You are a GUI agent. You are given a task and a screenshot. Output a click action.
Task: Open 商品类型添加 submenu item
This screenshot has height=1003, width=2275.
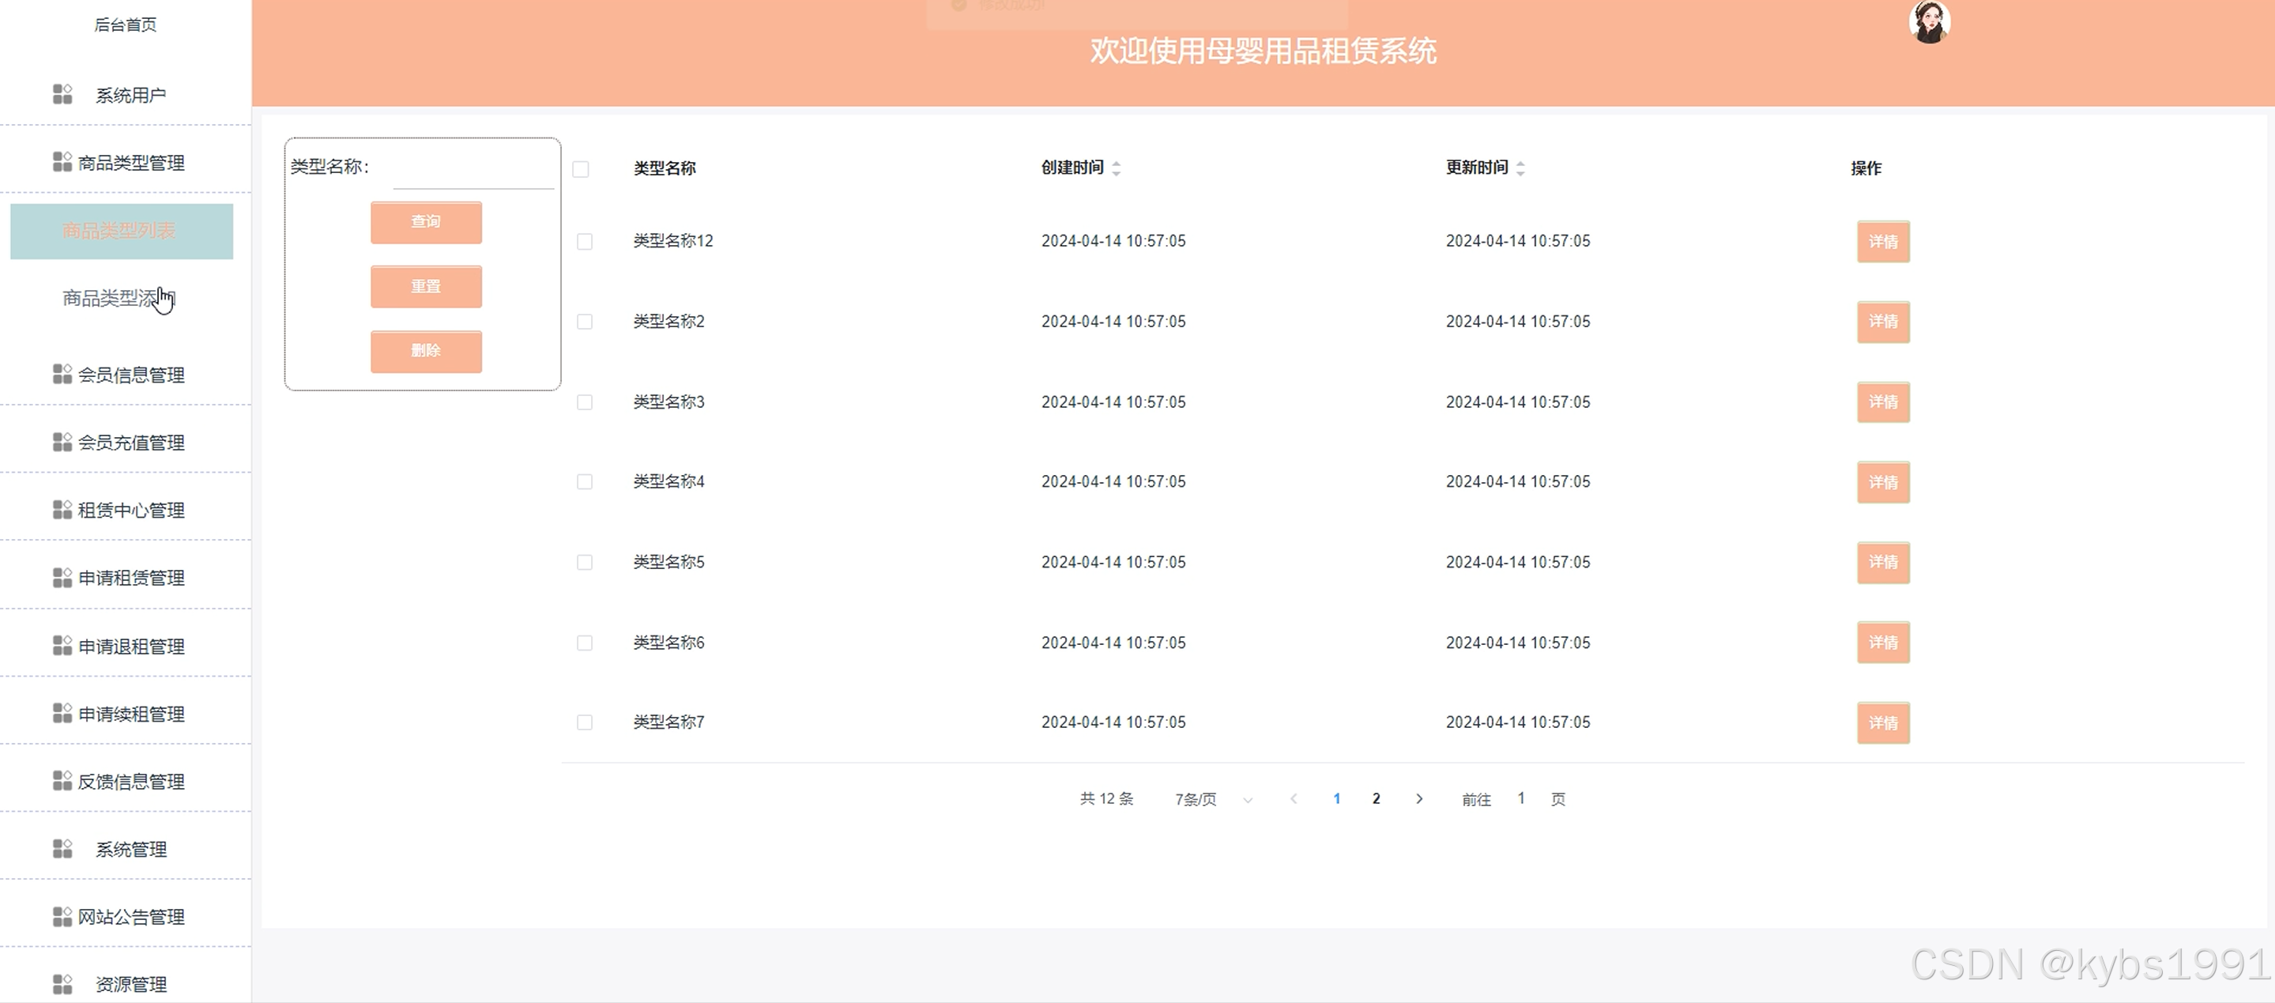(x=119, y=299)
